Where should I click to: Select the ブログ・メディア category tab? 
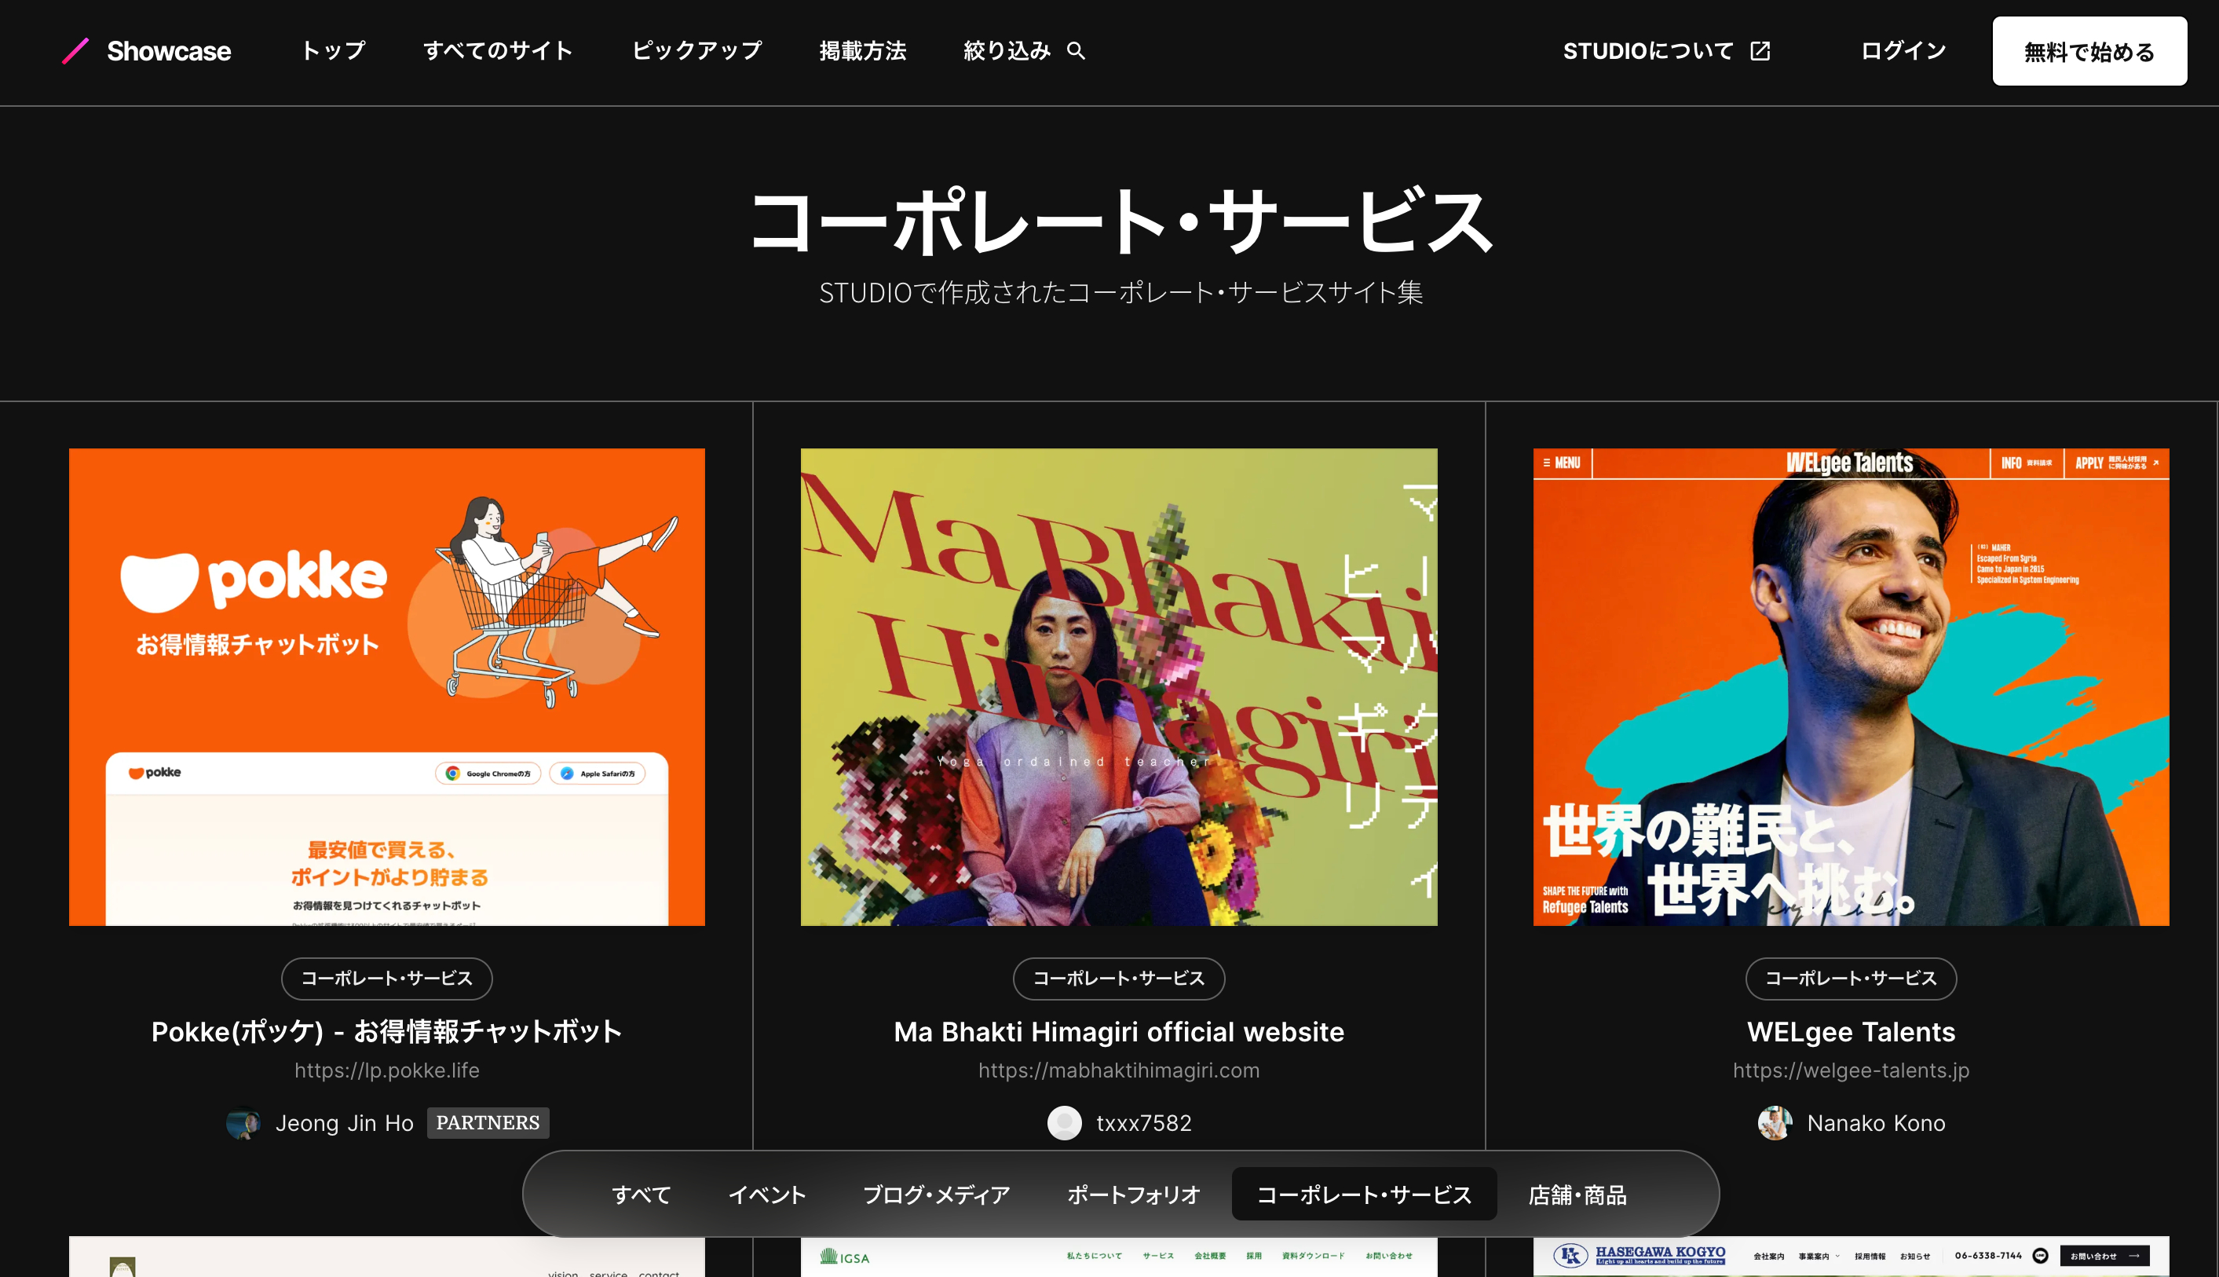(x=936, y=1195)
